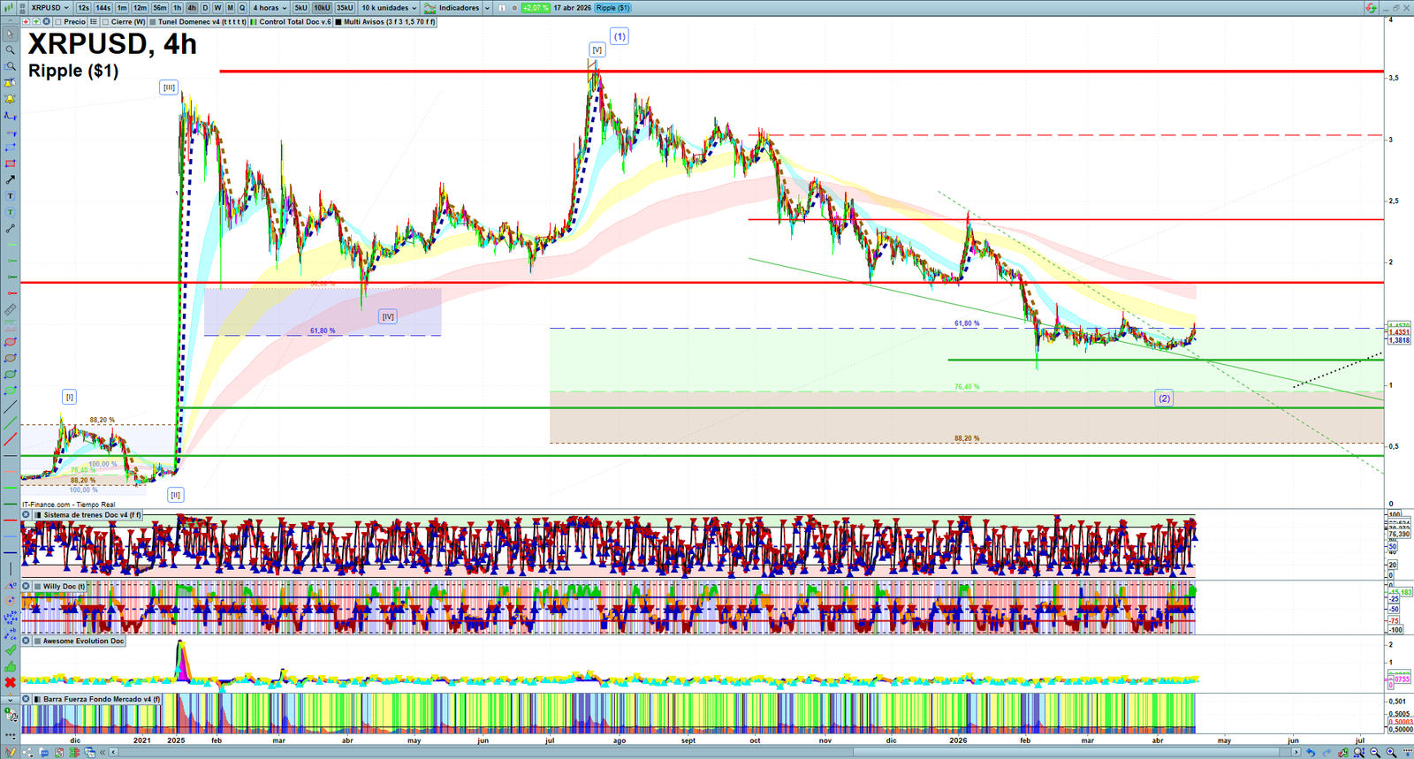Switch to the 1h timeframe
This screenshot has width=1414, height=759.
(177, 8)
